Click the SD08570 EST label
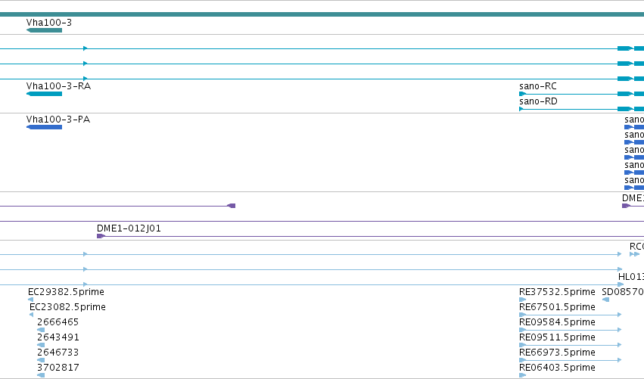Image resolution: width=644 pixels, height=379 pixels. coord(623,292)
